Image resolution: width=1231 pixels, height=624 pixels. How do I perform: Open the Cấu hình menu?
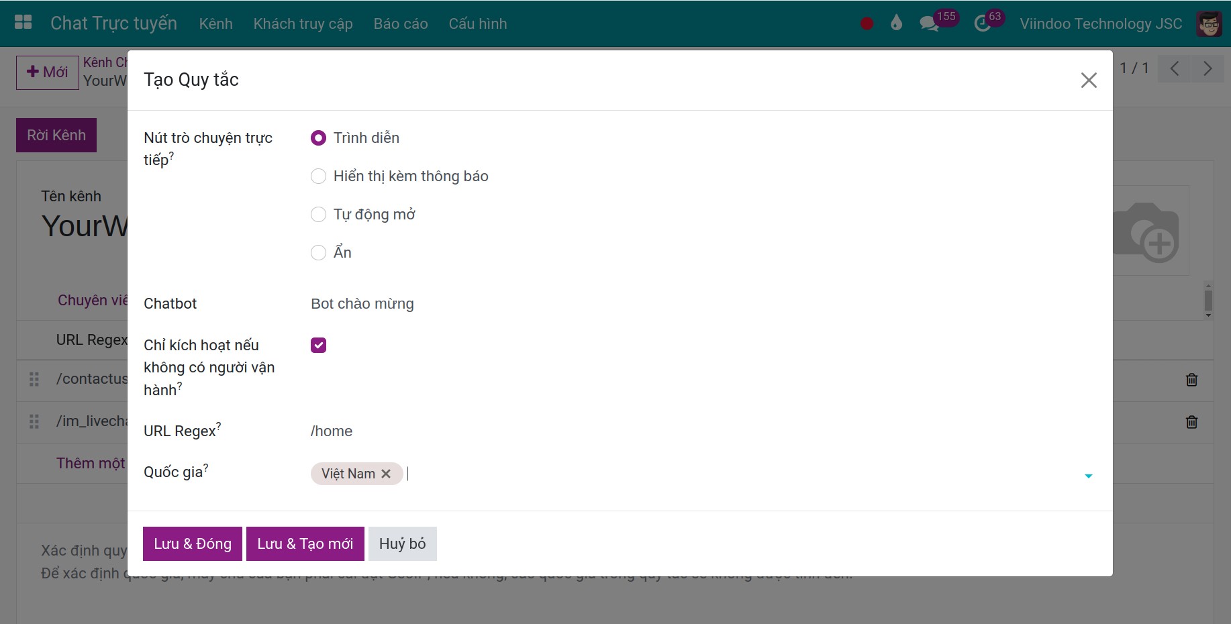477,23
